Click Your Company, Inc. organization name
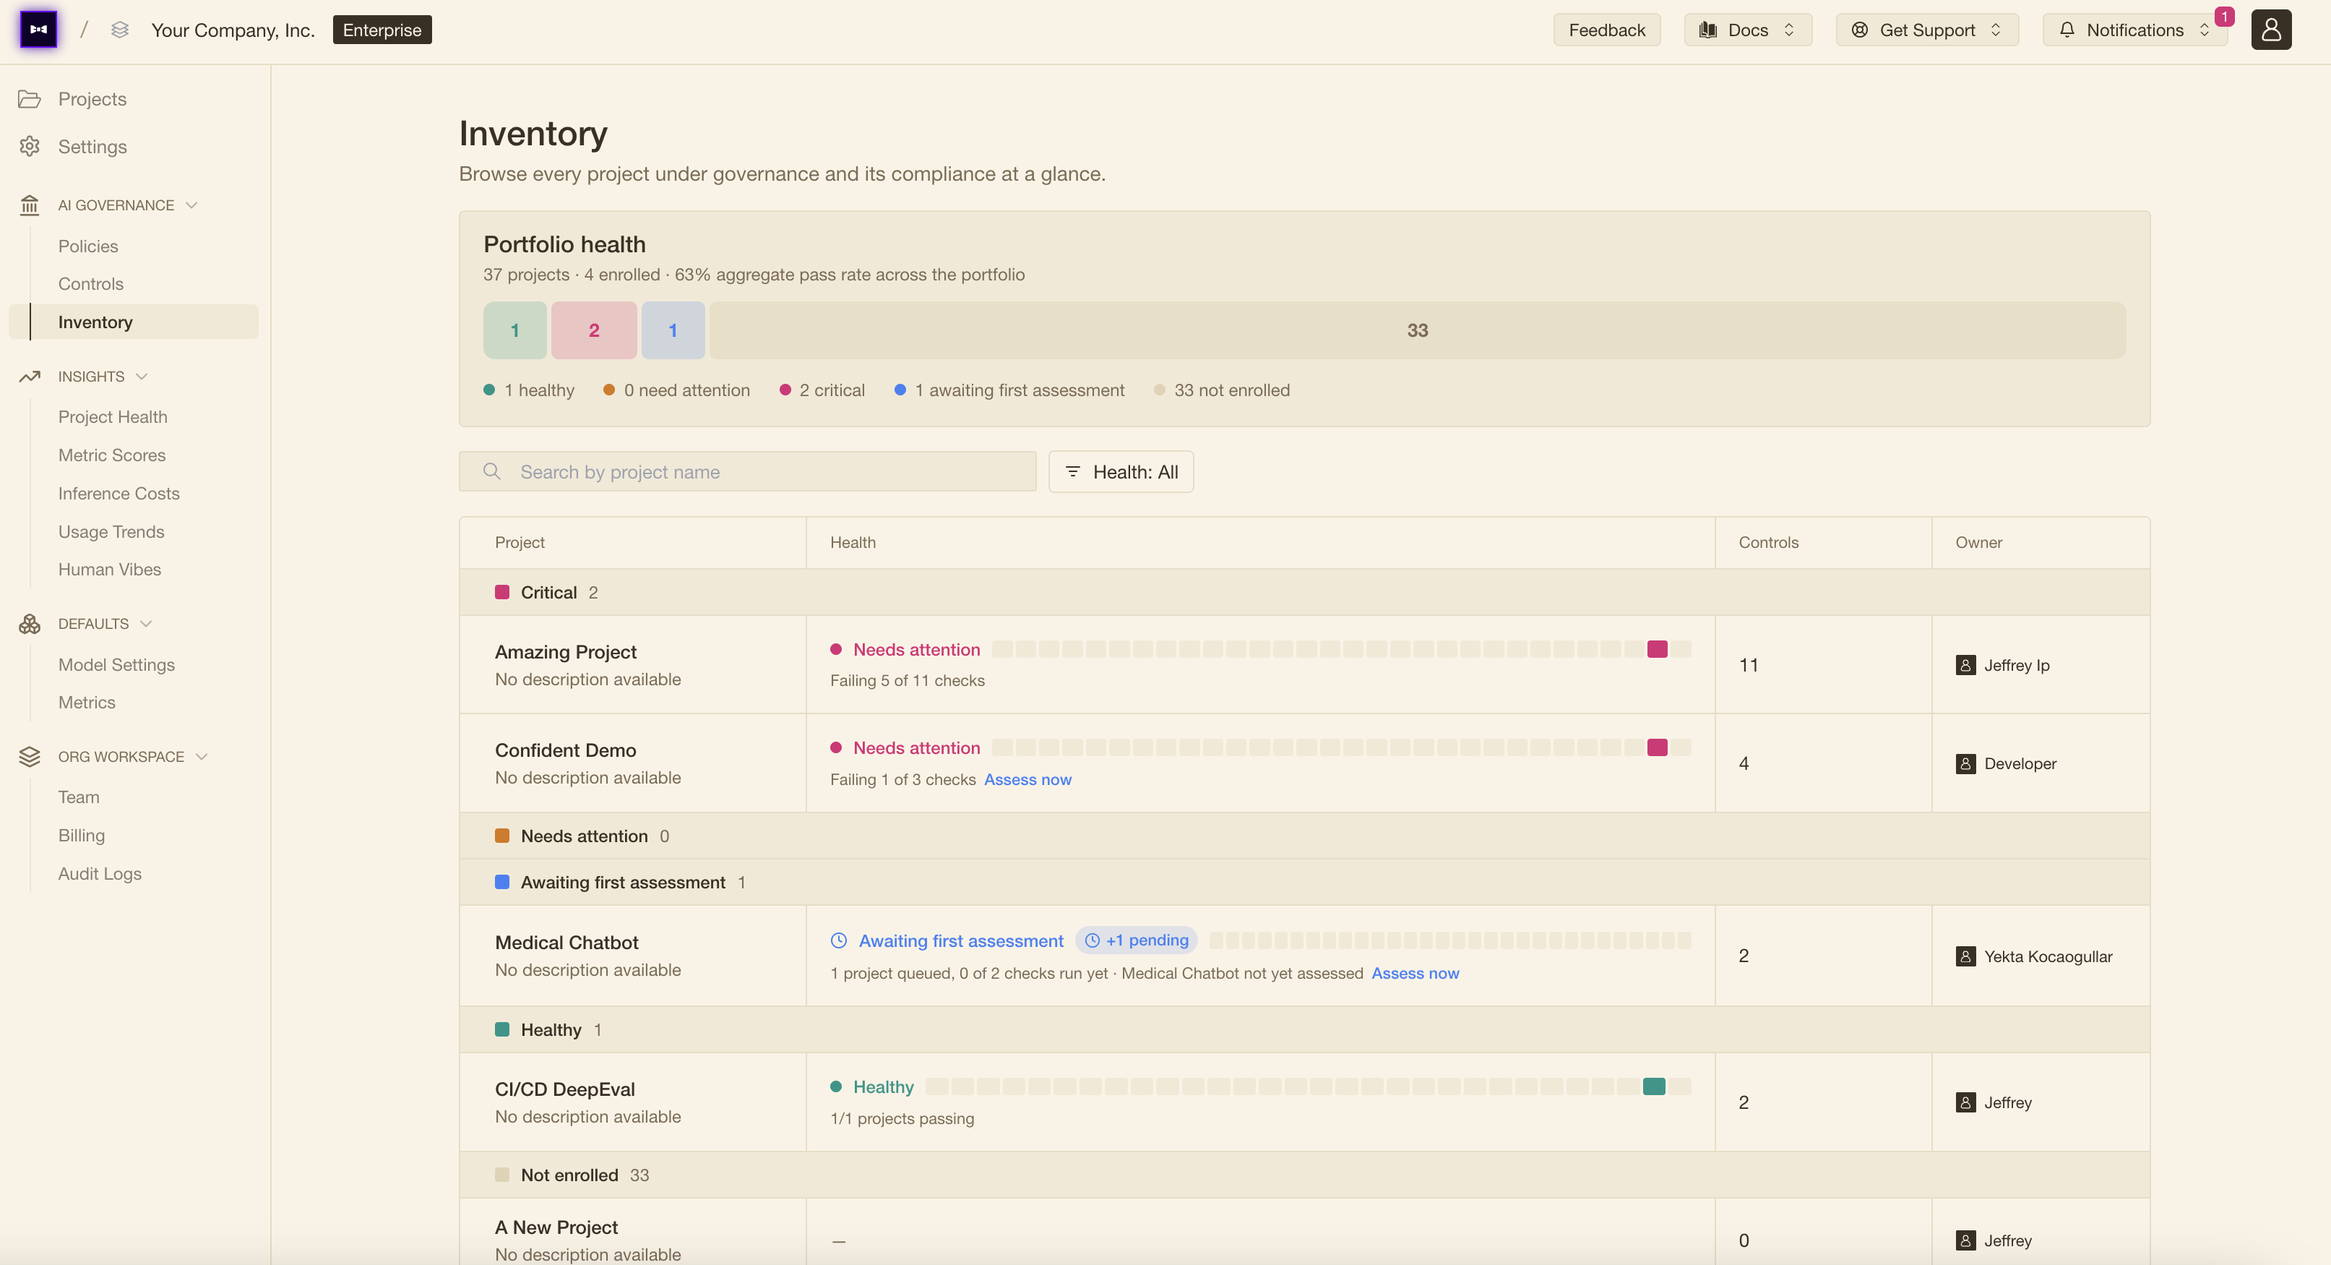The width and height of the screenshot is (2331, 1265). (x=233, y=30)
